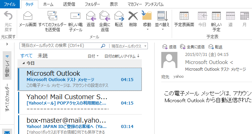
Task: Switch to the Touch (タッチ) tab
Action: 30,4
